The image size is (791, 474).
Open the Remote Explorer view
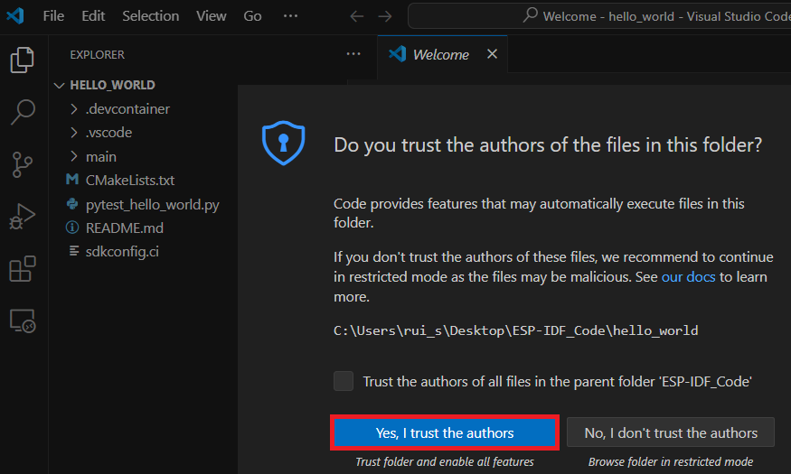tap(23, 321)
